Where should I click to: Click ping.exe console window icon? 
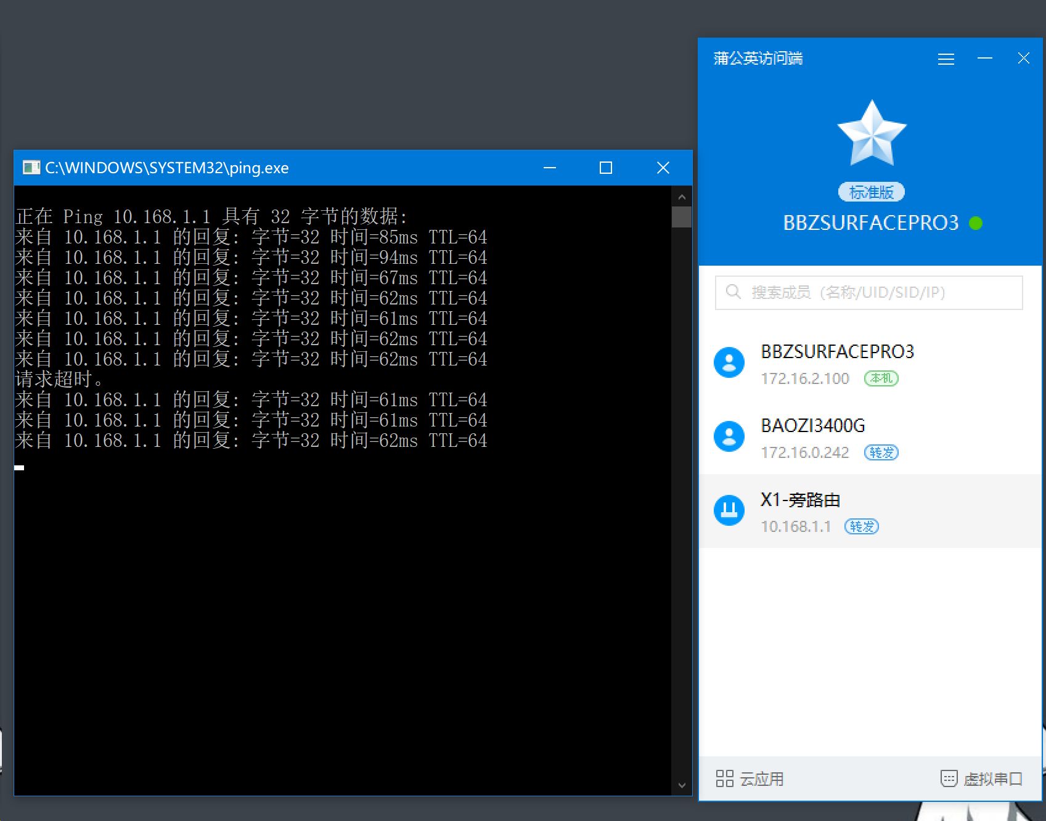click(31, 168)
